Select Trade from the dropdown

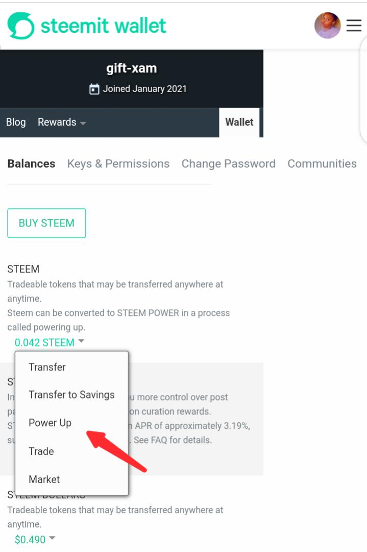point(41,451)
